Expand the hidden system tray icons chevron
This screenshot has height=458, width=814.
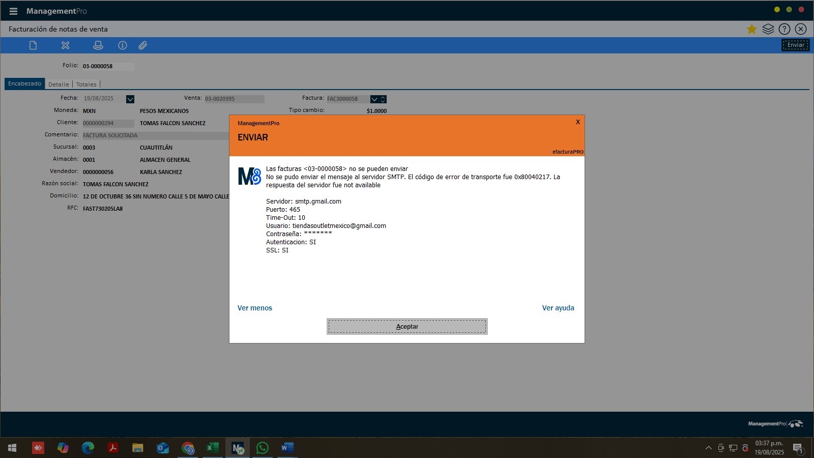(x=708, y=448)
